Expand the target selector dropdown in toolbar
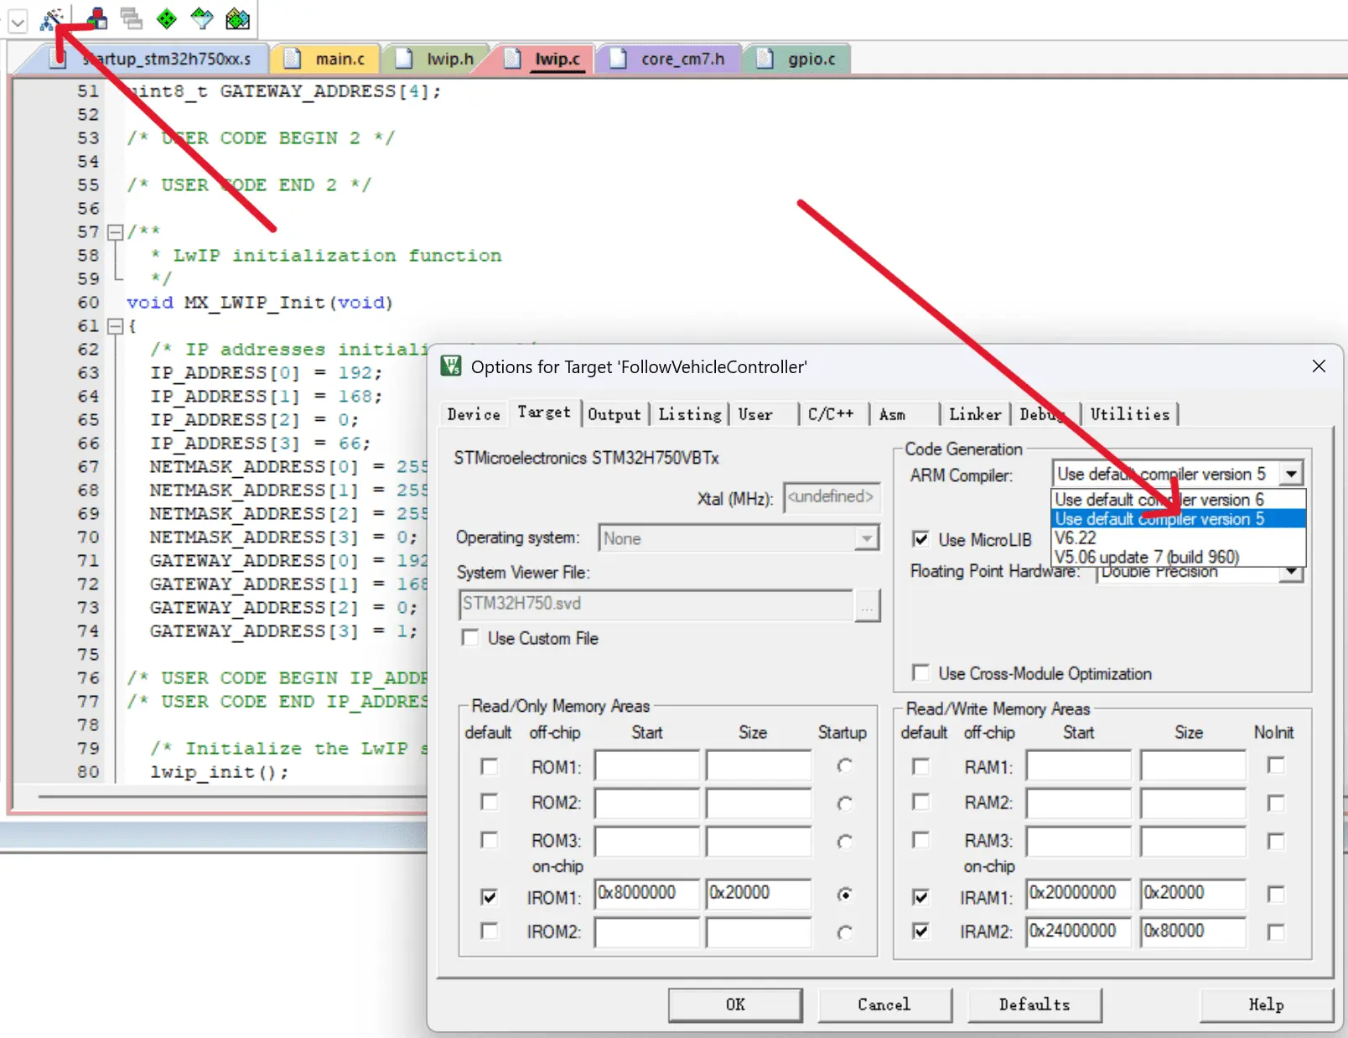Viewport: 1348px width, 1038px height. pyautogui.click(x=18, y=21)
